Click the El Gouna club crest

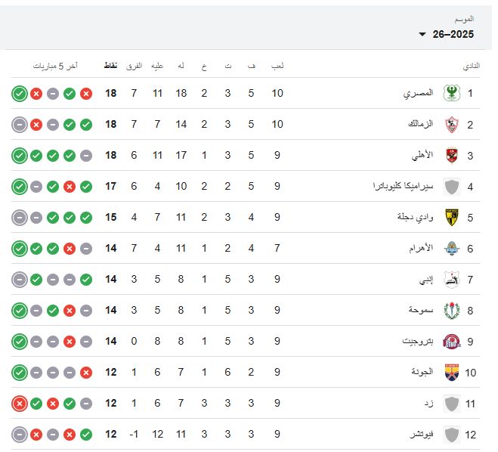[452, 373]
